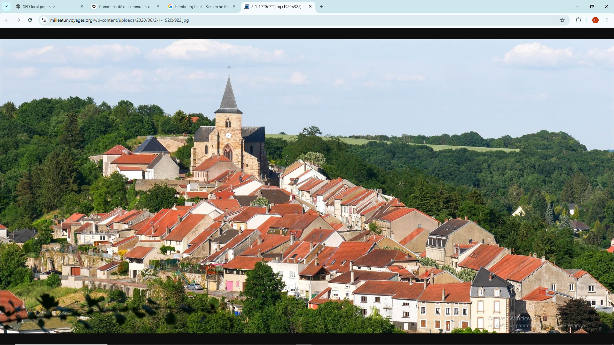The width and height of the screenshot is (614, 345).
Task: Minimize the Chrome window
Action: [x=577, y=6]
